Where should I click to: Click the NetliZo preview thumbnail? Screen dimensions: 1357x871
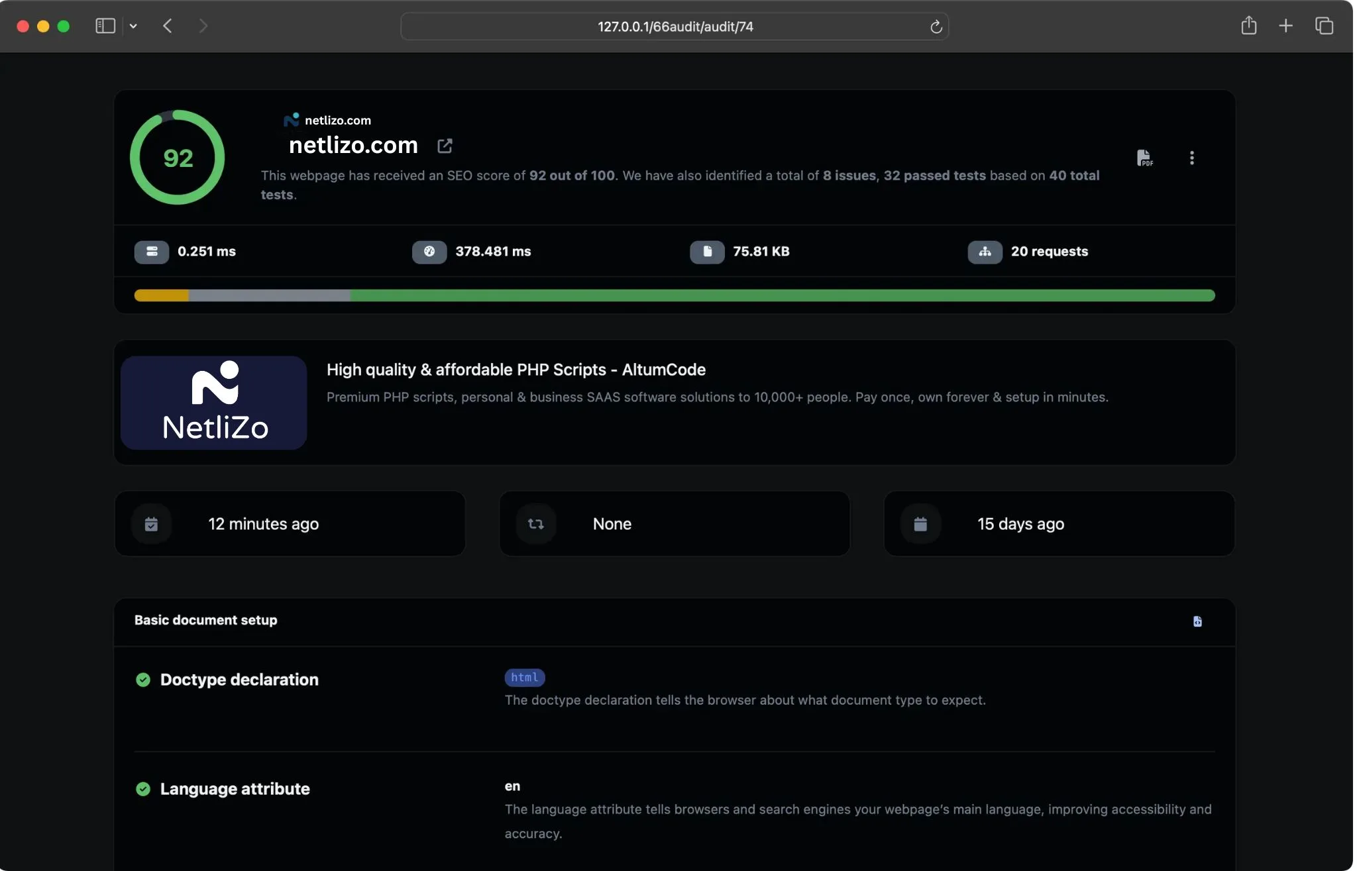click(213, 403)
